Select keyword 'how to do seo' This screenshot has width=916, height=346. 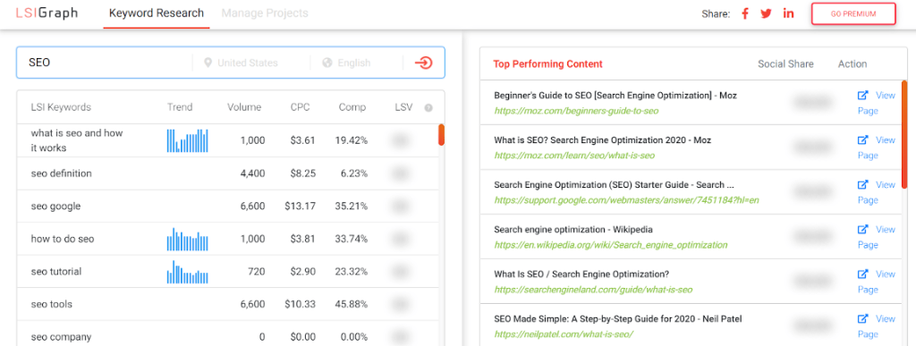[63, 239]
